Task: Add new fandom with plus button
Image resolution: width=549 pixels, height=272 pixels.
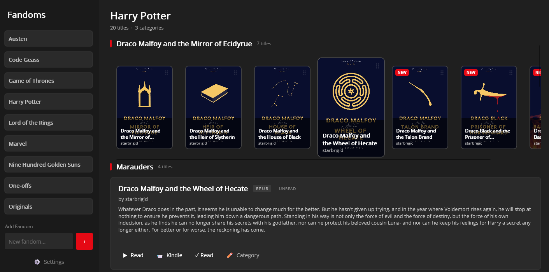Action: 84,241
